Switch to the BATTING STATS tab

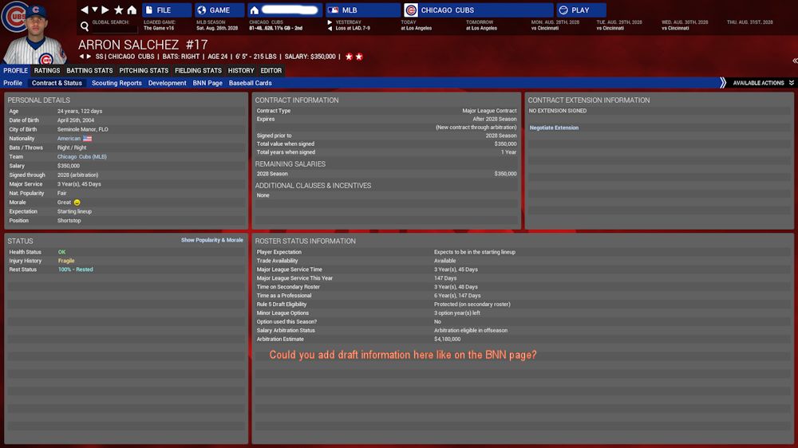89,71
